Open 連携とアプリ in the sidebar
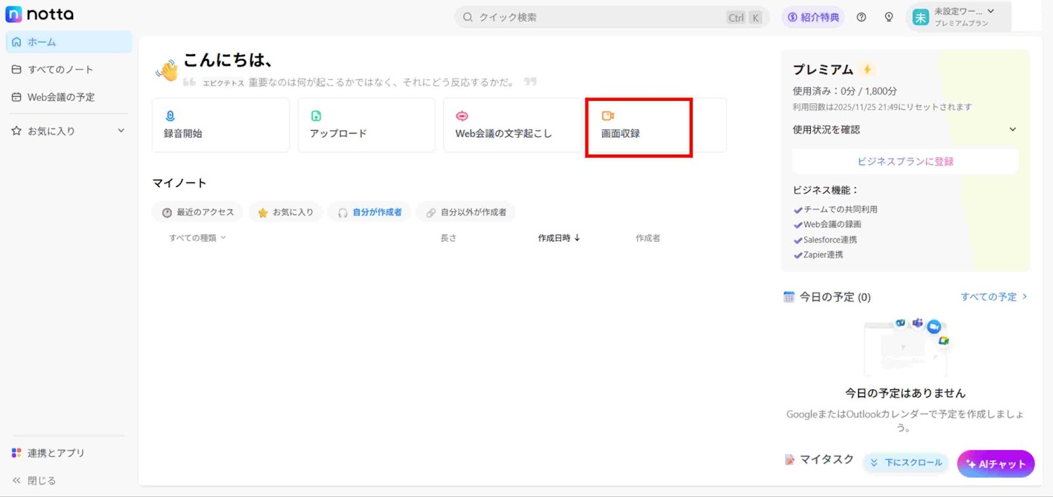Image resolution: width=1053 pixels, height=497 pixels. pyautogui.click(x=49, y=453)
